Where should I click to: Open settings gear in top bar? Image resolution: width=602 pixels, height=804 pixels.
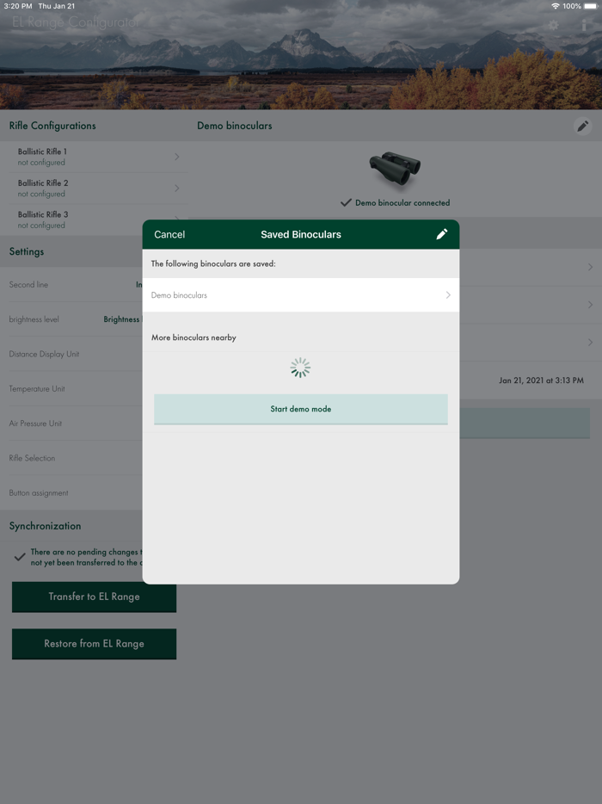click(553, 25)
